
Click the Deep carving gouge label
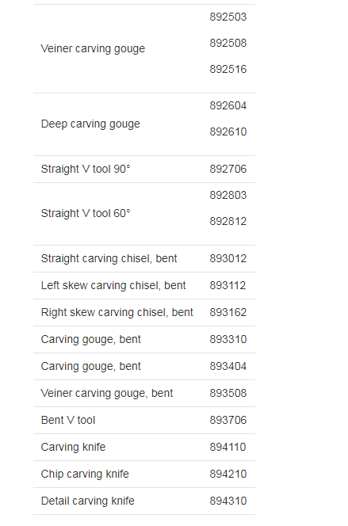click(x=90, y=124)
